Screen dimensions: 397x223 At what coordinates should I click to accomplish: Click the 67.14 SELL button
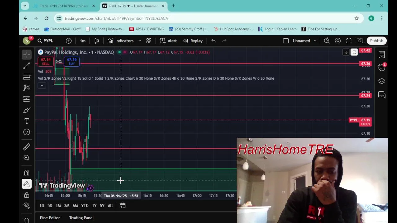pyautogui.click(x=46, y=61)
